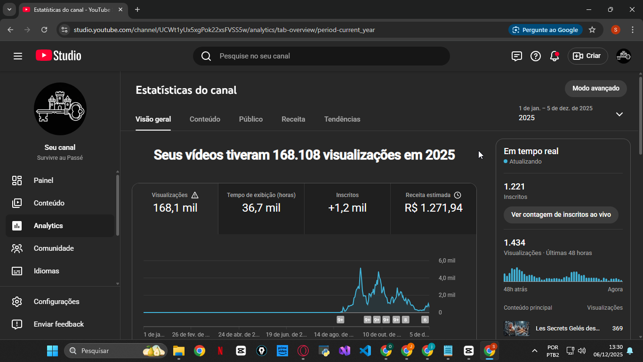The image size is (643, 362).
Task: Switch to the Conteúdo analytics tab
Action: [205, 119]
